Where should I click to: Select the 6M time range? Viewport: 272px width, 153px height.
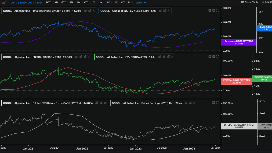pos(79,2)
